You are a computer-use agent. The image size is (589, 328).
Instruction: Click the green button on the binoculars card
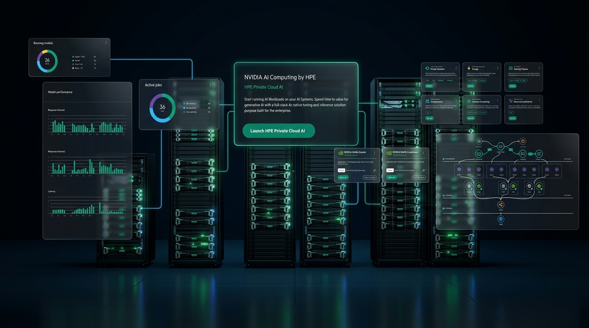click(x=429, y=118)
